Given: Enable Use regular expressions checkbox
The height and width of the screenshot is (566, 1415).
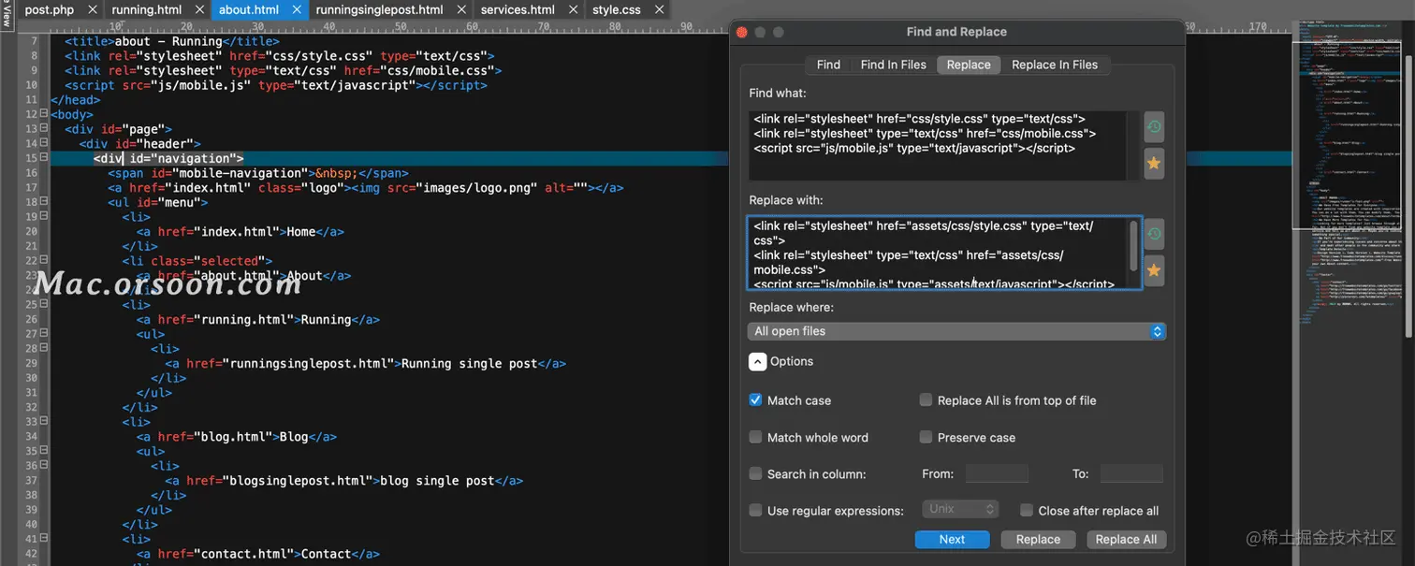Looking at the screenshot, I should pyautogui.click(x=755, y=510).
